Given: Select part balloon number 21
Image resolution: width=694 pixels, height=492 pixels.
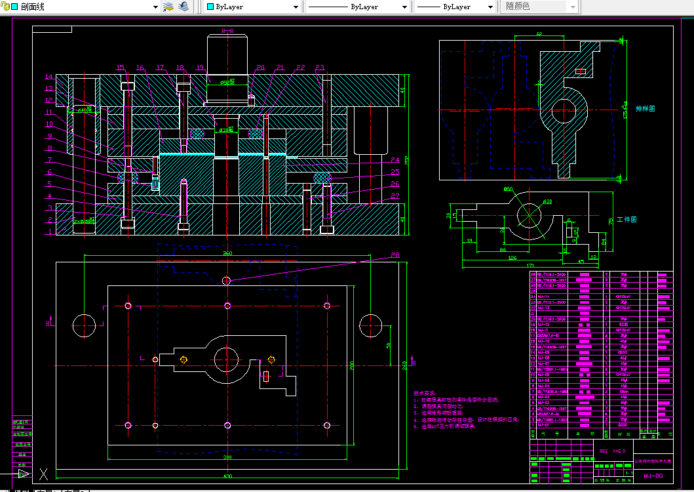Looking at the screenshot, I should 280,68.
